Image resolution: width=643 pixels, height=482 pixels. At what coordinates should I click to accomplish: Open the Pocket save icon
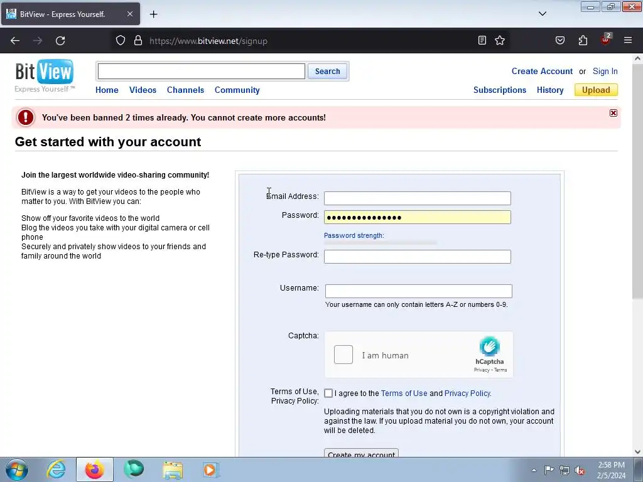[559, 40]
